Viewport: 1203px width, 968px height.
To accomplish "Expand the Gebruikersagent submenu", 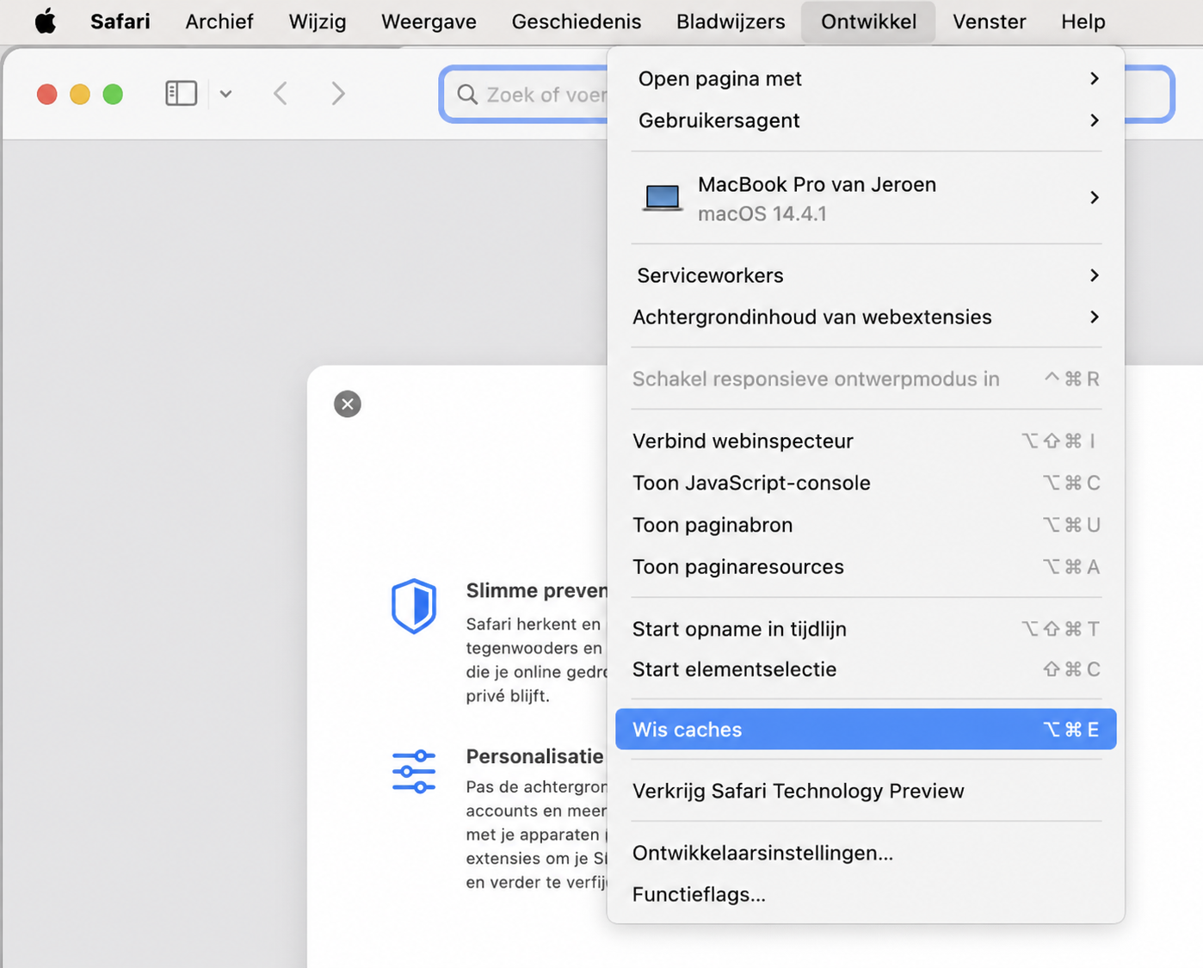I will 867,120.
